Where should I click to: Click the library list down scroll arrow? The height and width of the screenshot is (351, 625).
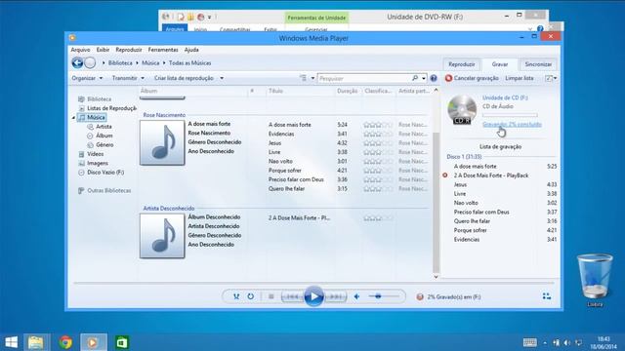tap(436, 277)
